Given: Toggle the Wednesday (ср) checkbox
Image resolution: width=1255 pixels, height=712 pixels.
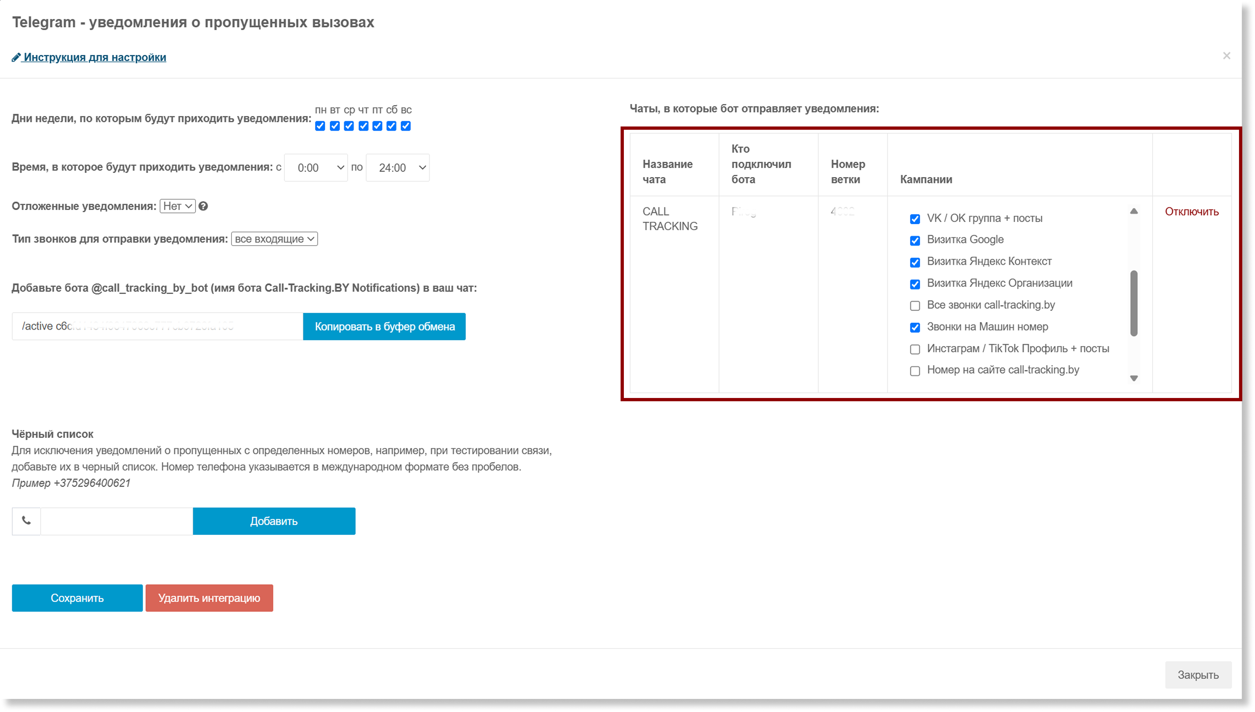Looking at the screenshot, I should (349, 126).
